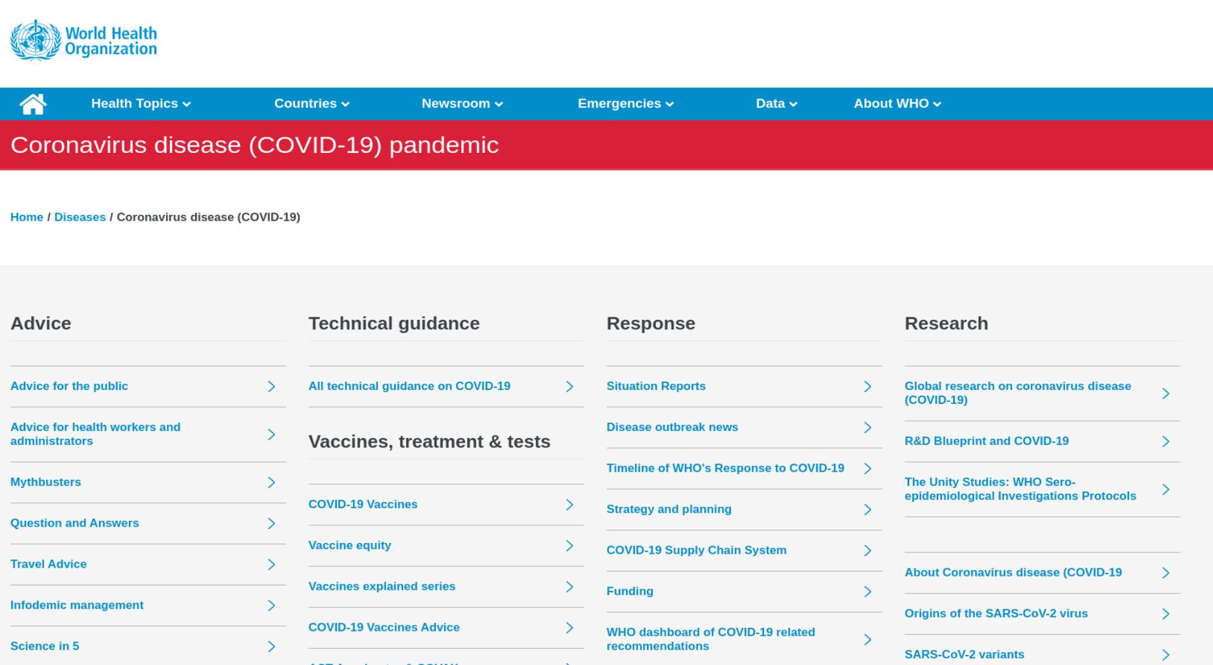
Task: Open Disease outbreak news
Action: (x=672, y=427)
